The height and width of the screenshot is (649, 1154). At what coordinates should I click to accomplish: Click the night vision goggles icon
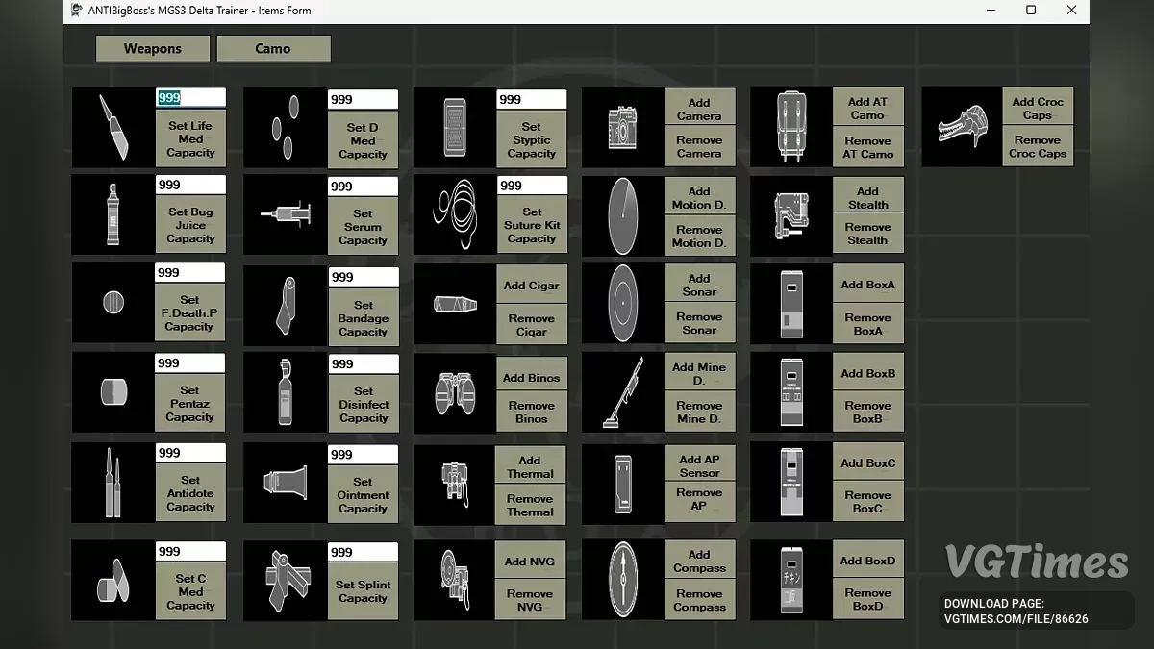454,579
